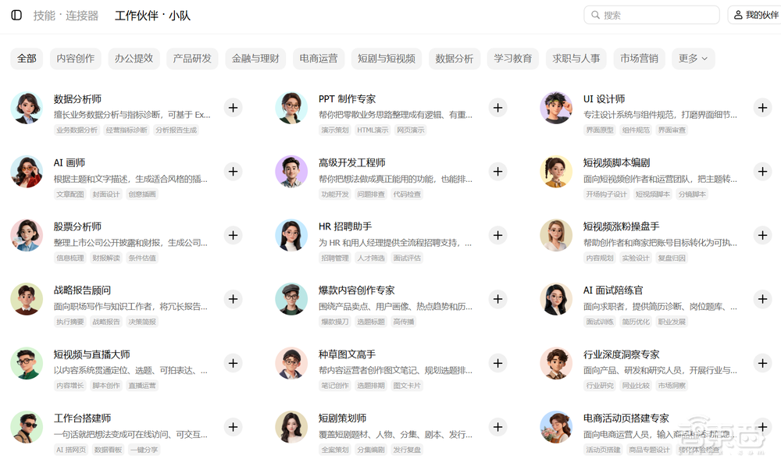Add 数据分析师 with its plus button

point(233,108)
